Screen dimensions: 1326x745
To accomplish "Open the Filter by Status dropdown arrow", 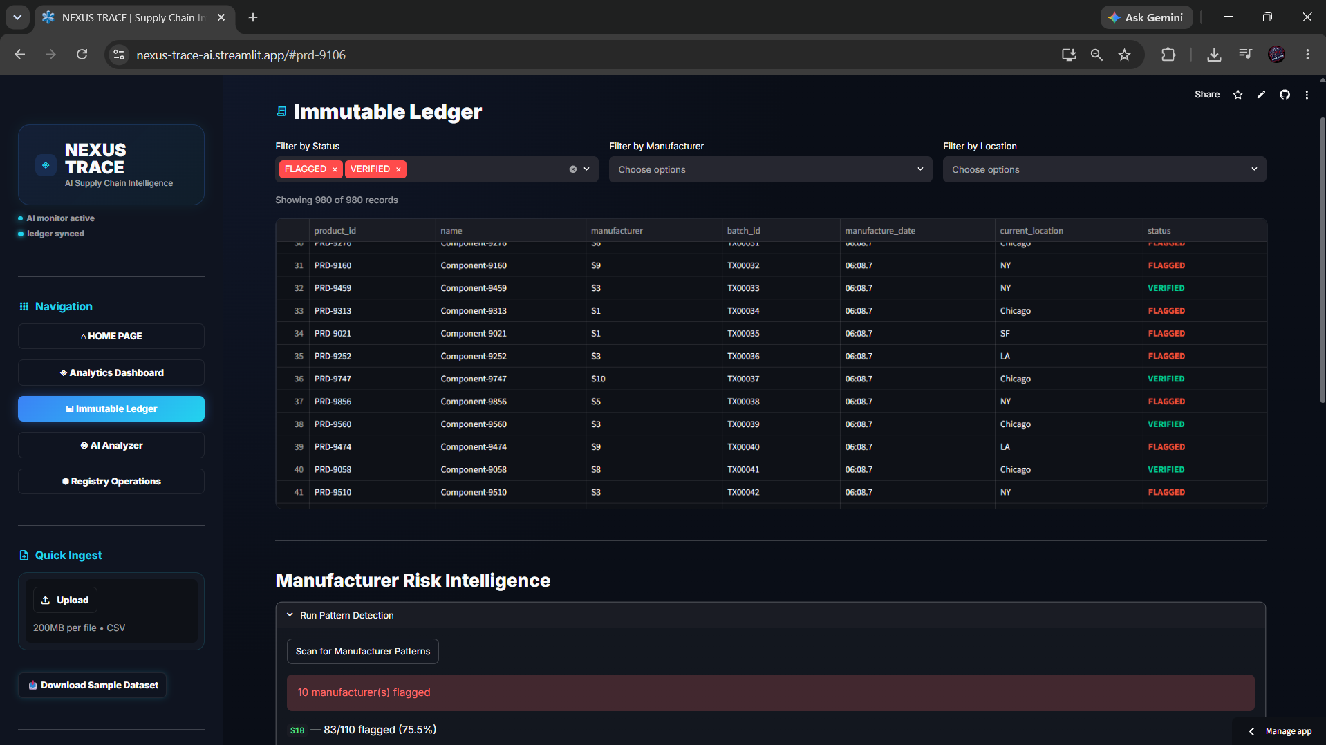I will (x=587, y=169).
